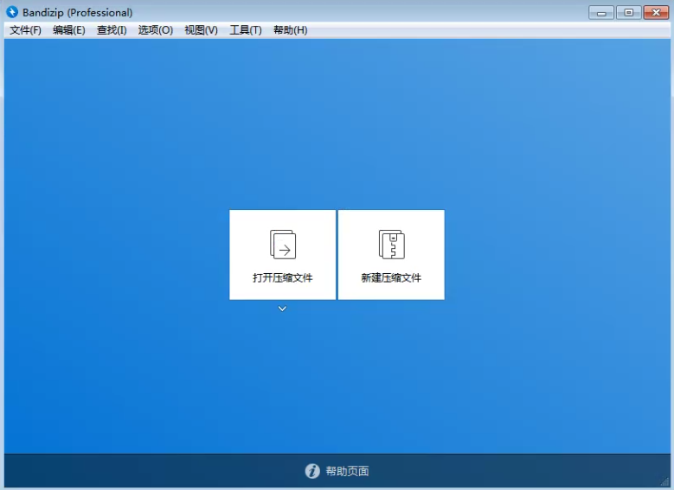Viewport: 674px width, 490px height.
Task: Click the open archive icon with arrow
Action: [x=283, y=245]
